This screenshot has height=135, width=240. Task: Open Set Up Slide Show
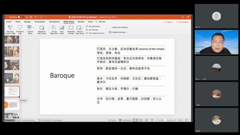click(54, 30)
